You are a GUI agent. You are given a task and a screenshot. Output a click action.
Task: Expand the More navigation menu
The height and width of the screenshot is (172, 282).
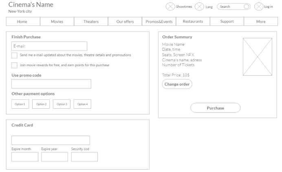tap(261, 22)
